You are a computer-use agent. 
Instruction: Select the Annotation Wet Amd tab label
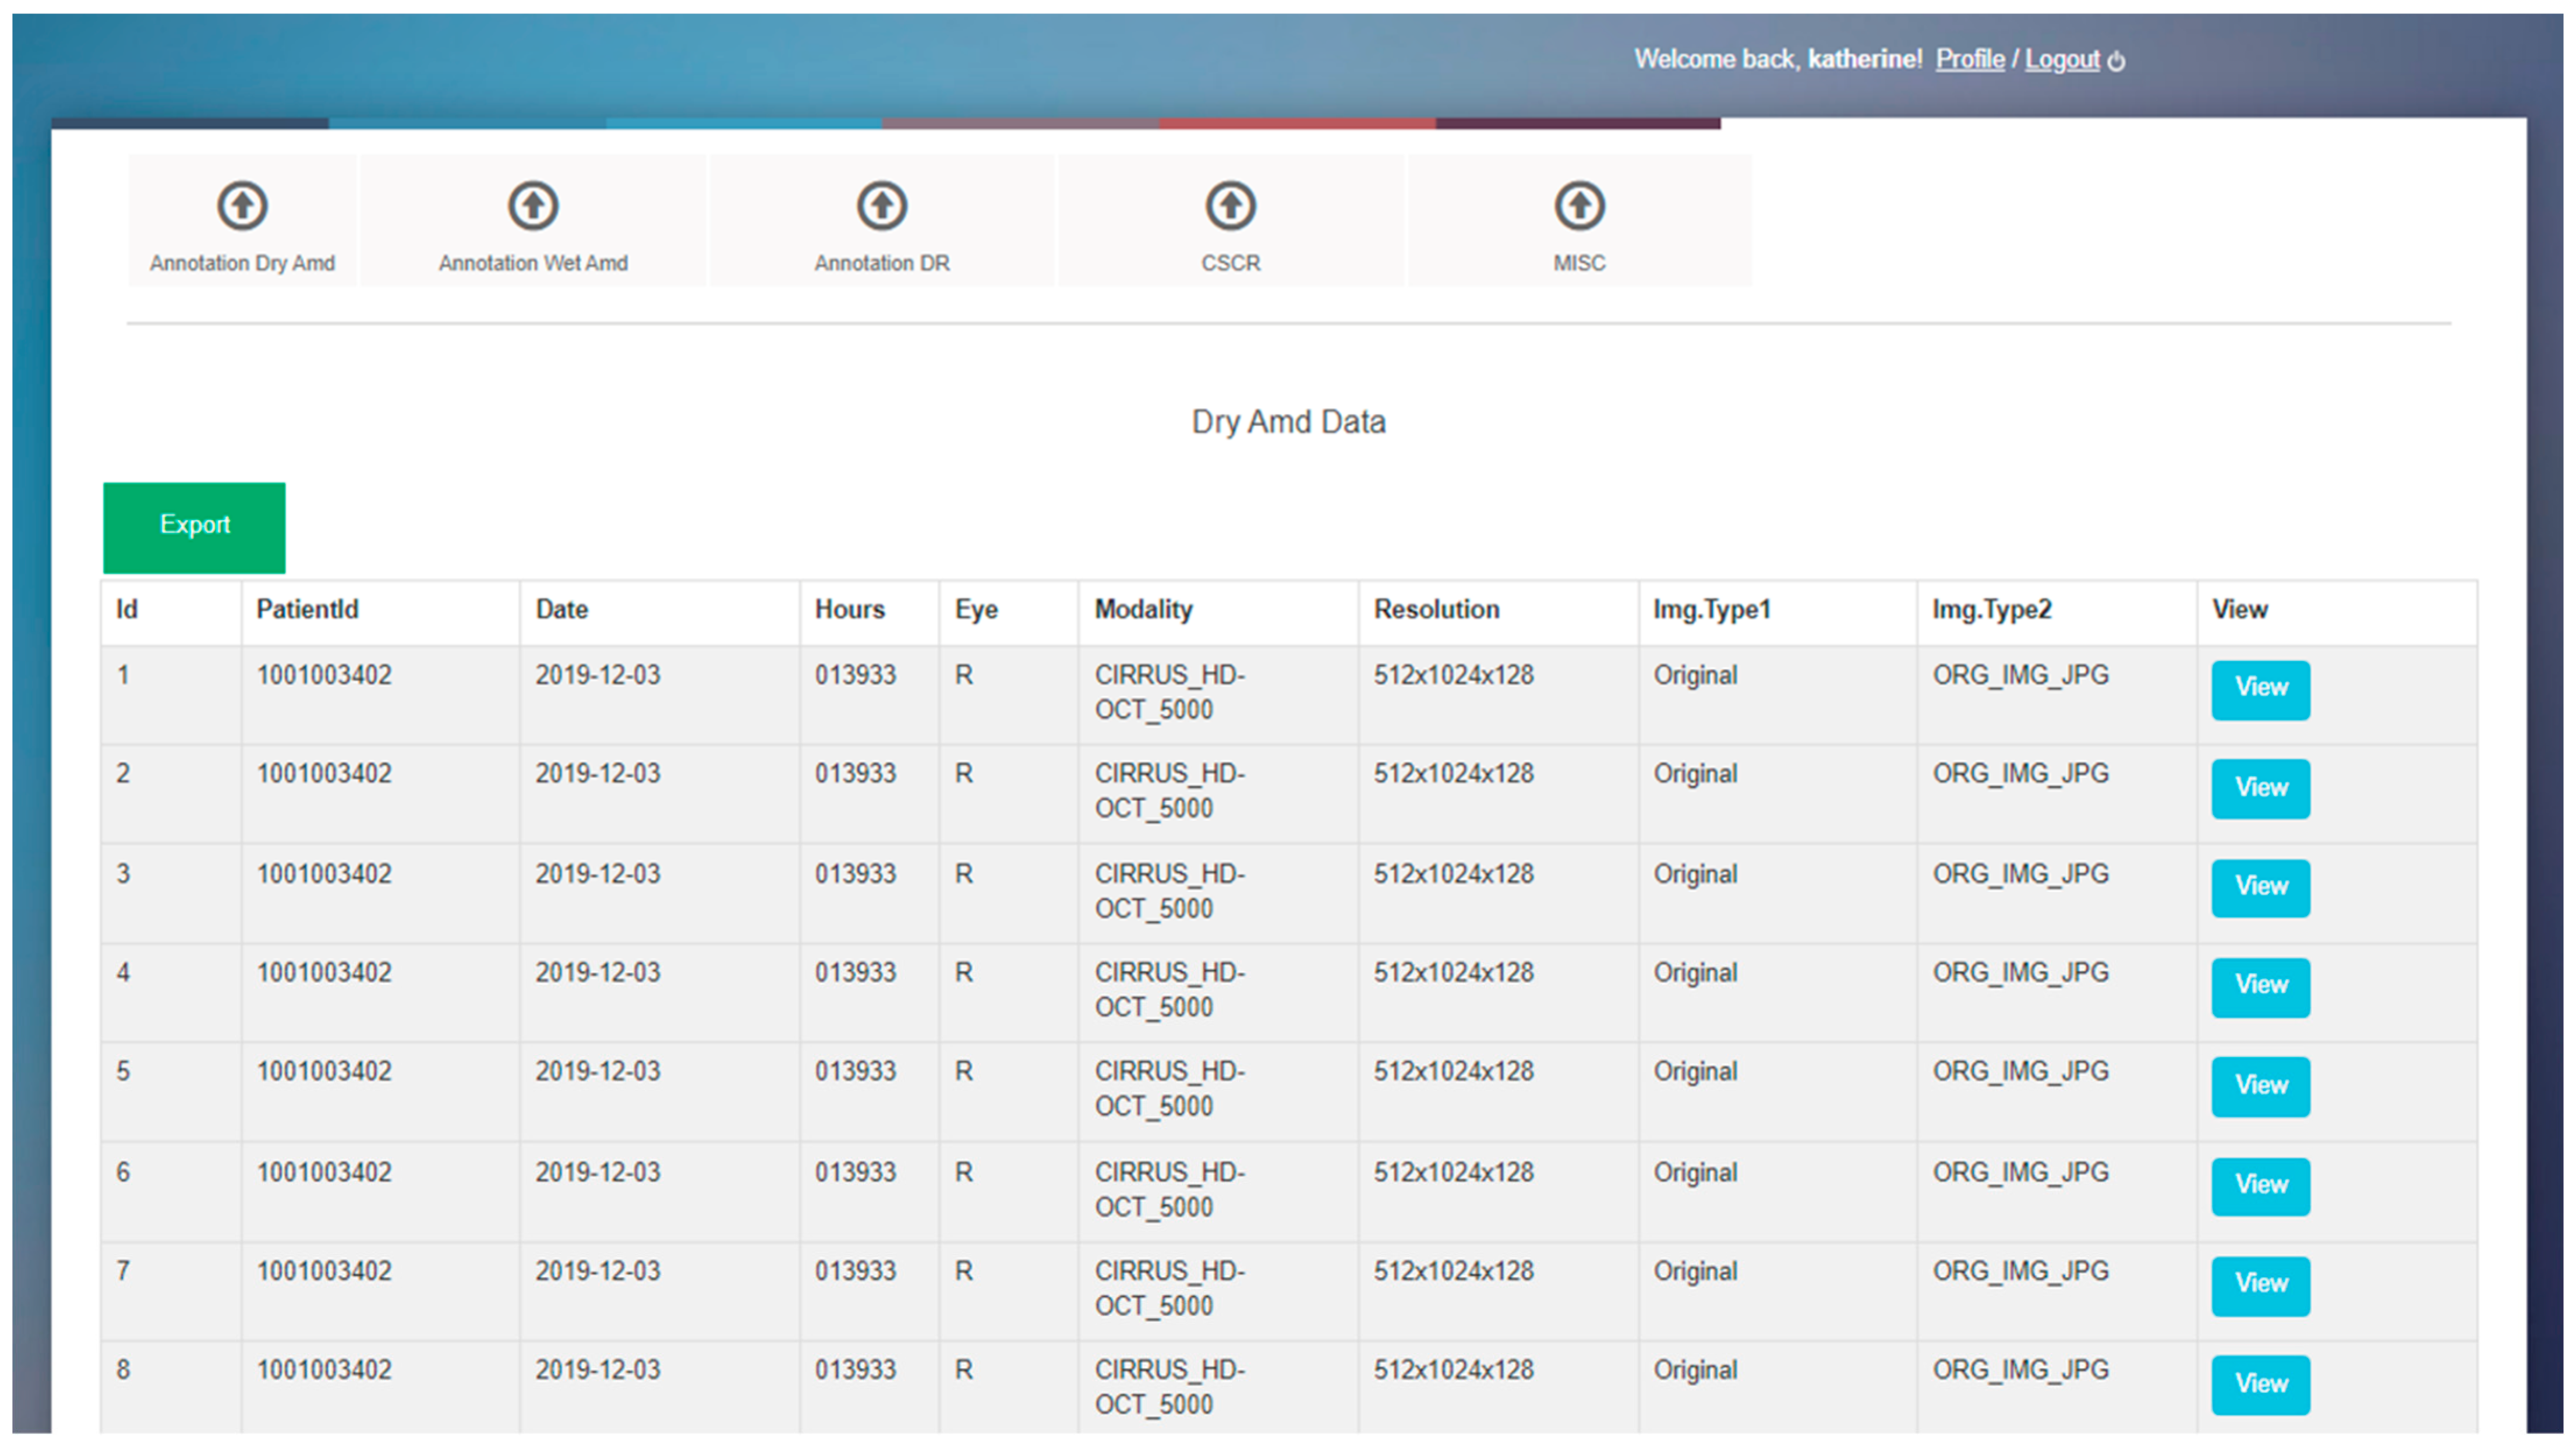coord(533,263)
